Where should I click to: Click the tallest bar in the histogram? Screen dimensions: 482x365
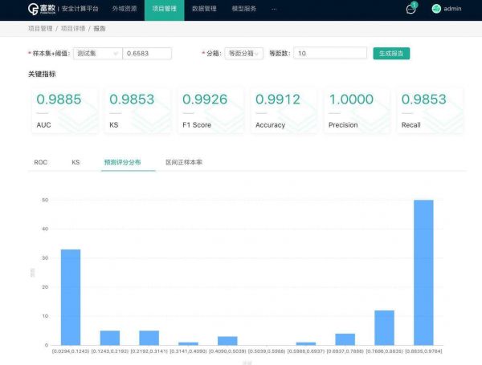coord(423,273)
